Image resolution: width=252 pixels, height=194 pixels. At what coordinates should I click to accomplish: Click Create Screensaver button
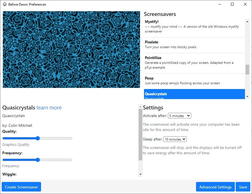[x=21, y=187]
